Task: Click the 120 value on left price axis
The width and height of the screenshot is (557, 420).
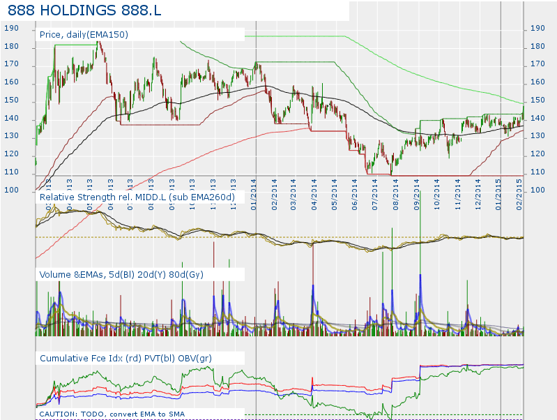Action: (11, 154)
